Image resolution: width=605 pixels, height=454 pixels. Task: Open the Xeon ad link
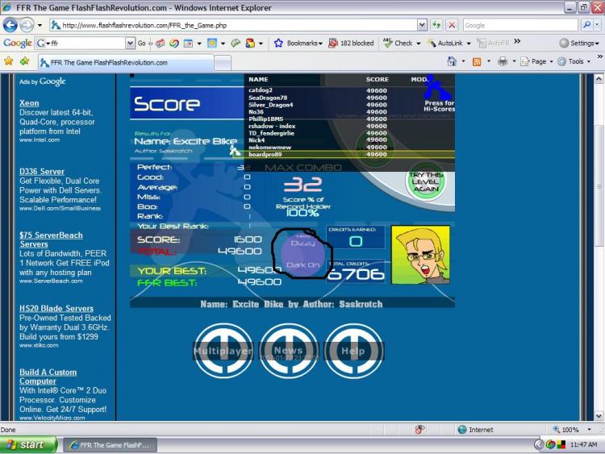(x=29, y=103)
